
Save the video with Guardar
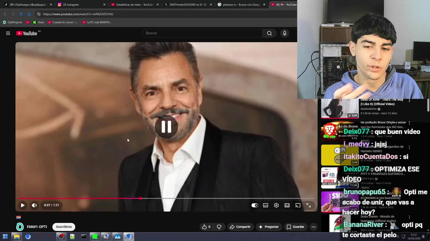(295, 227)
